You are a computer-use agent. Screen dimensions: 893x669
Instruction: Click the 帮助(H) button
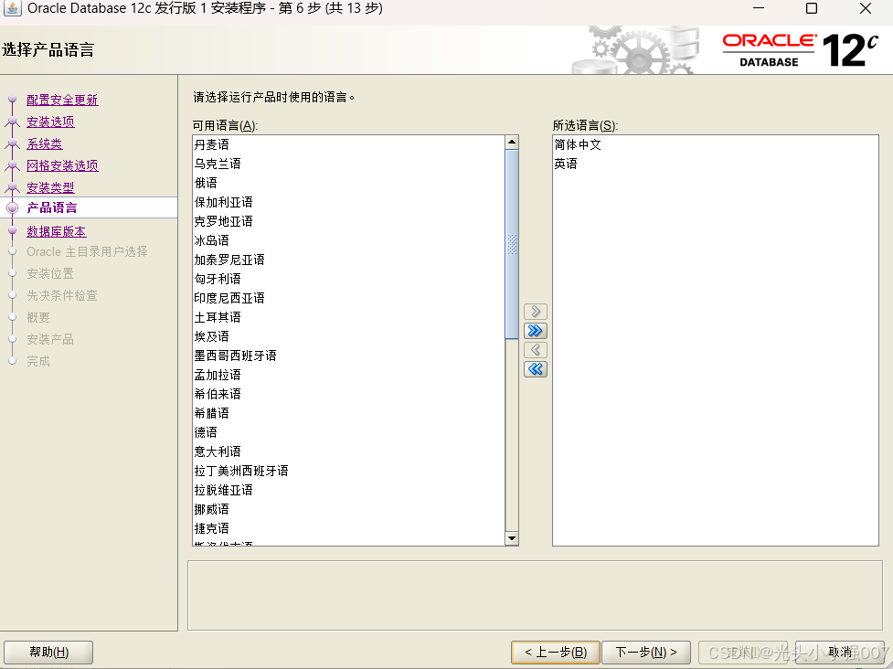point(48,653)
